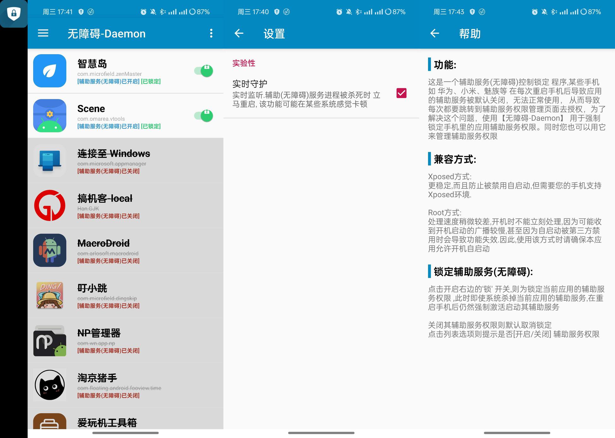Tap muted bell icon in 设置 status bar
Screen dimensions: 615x438
[349, 12]
